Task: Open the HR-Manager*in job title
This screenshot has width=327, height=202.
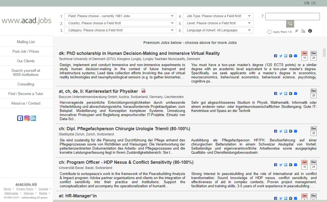Action: click(78, 196)
